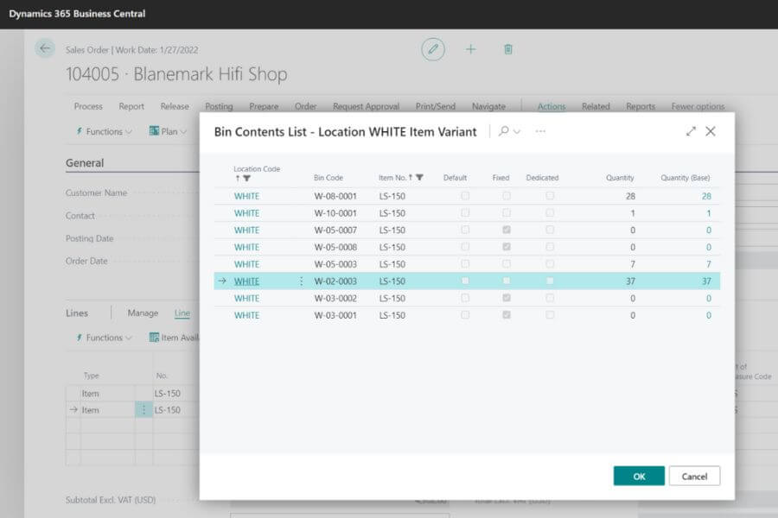Click the Item Availability icon in Lines
Viewport: 778px width, 518px height.
155,337
